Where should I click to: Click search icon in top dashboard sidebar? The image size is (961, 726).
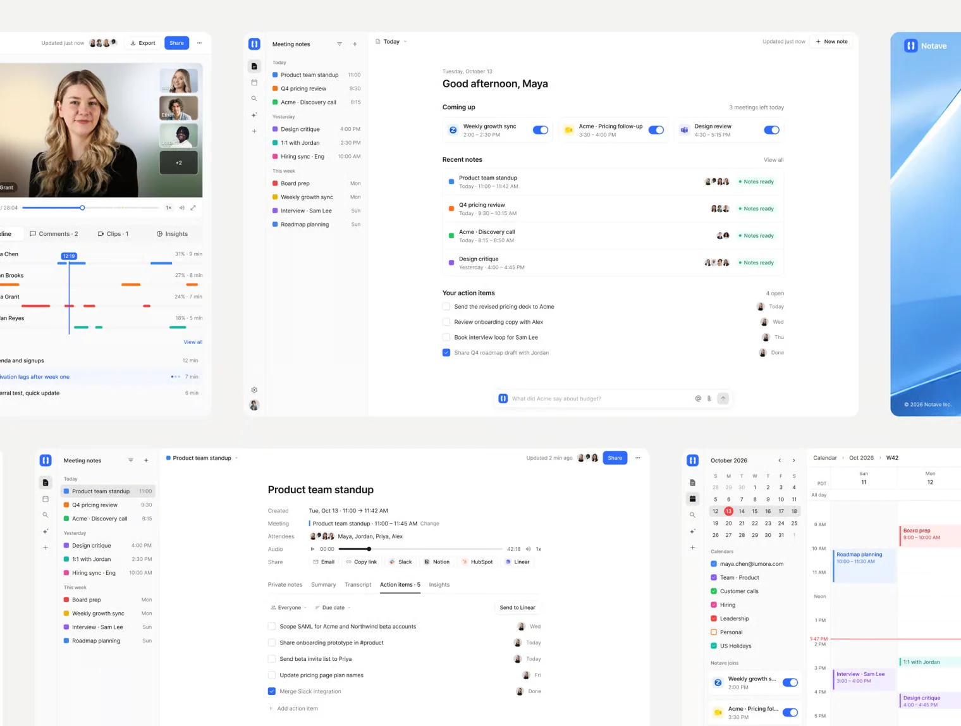(x=254, y=99)
